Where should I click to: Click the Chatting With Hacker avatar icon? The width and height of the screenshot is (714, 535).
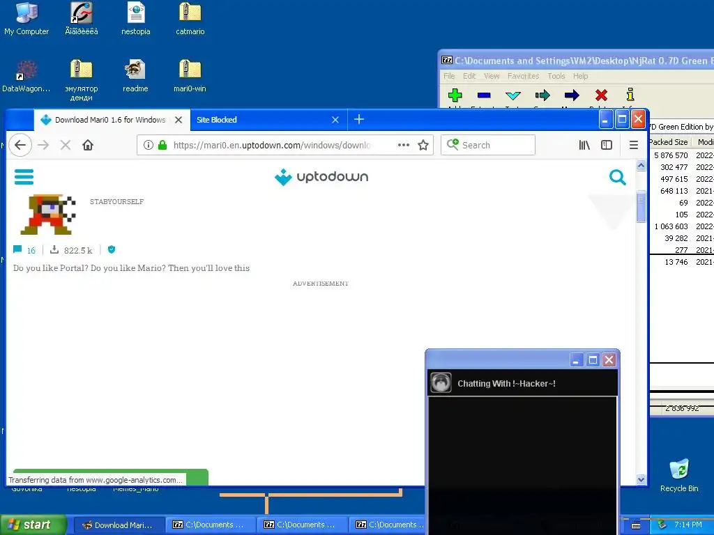coord(441,382)
